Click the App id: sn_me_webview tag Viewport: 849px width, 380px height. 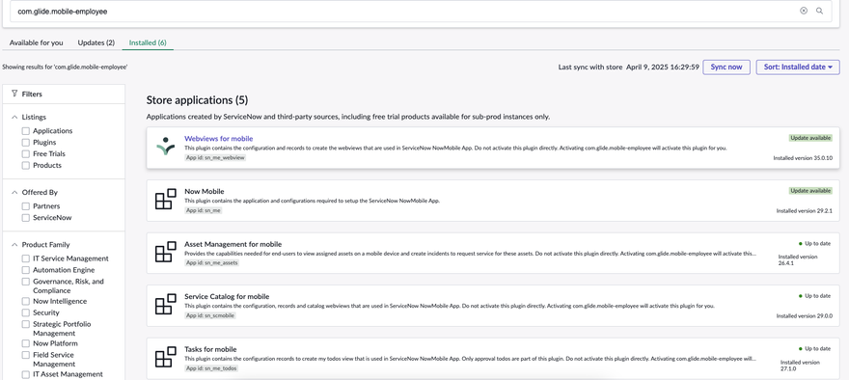point(215,157)
